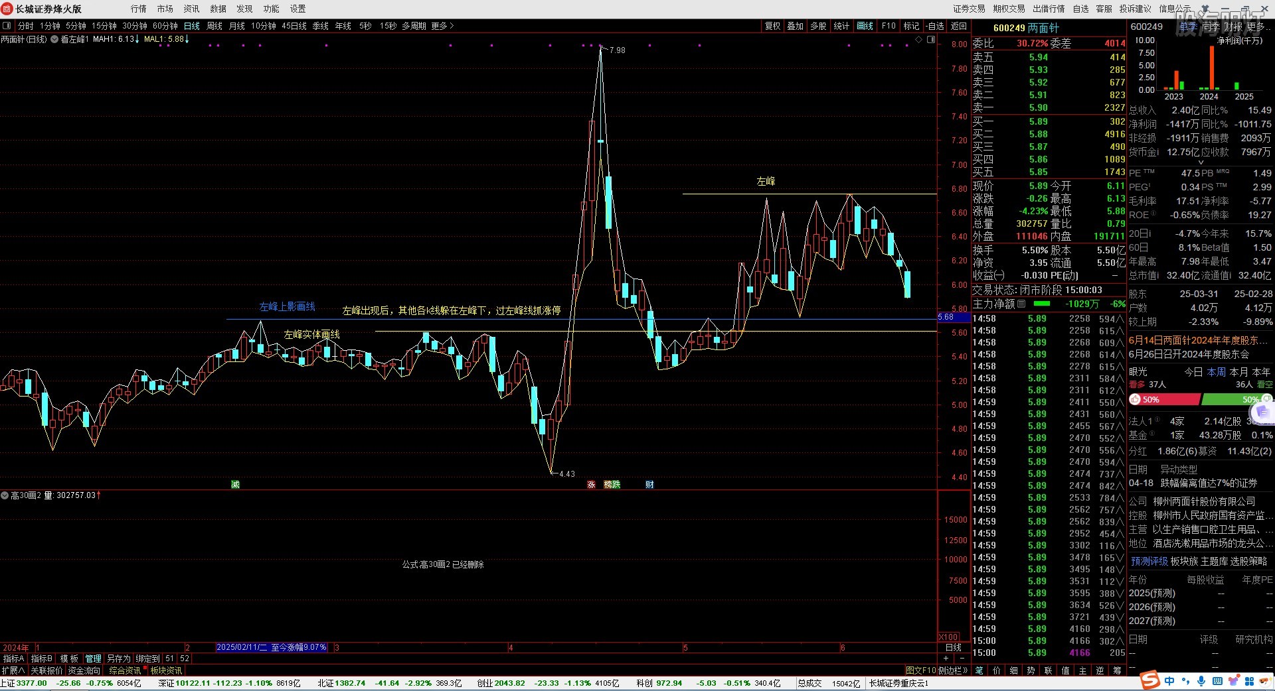This screenshot has height=691, width=1275.
Task: Click the highlighted 2025/02/11 timeline date label
Action: point(272,647)
